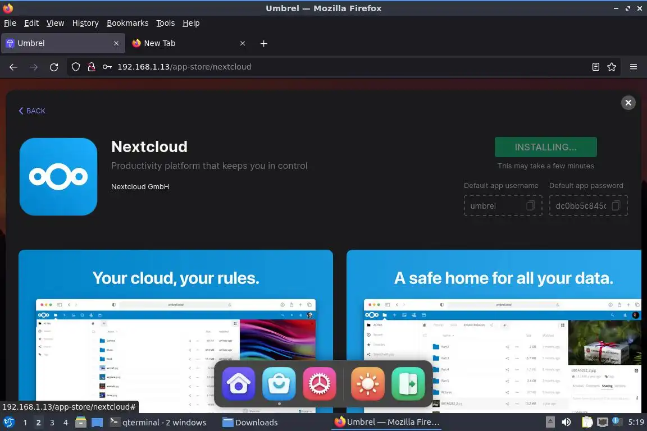The width and height of the screenshot is (647, 431).
Task: Switch to workspace 1
Action: [25, 423]
